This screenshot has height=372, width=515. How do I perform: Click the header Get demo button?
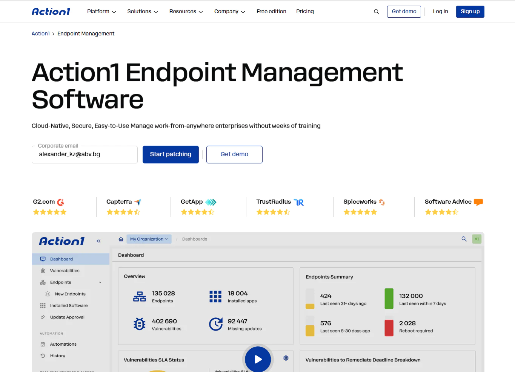point(404,12)
